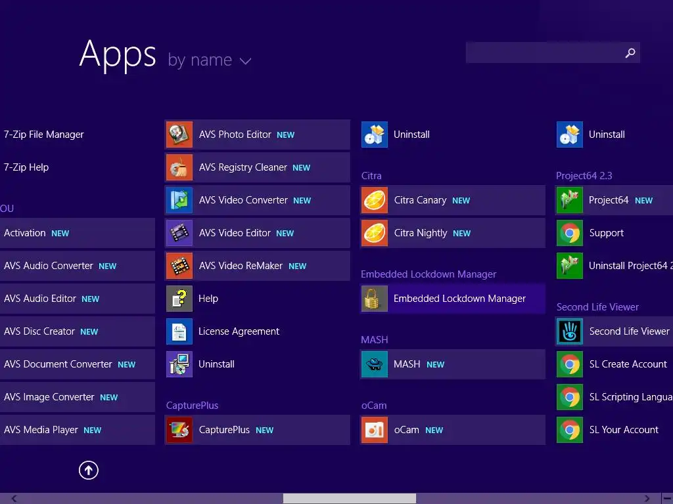
Task: Open the AVS Photo Editor icon
Action: click(179, 135)
